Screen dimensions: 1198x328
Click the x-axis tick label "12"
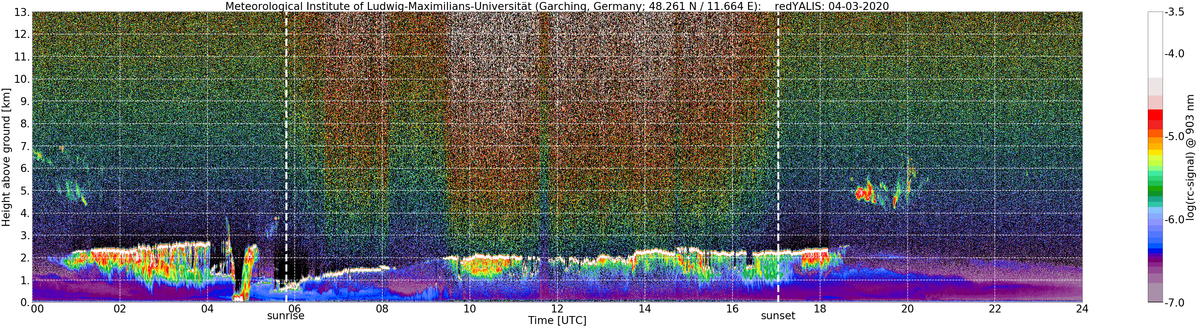(x=557, y=309)
